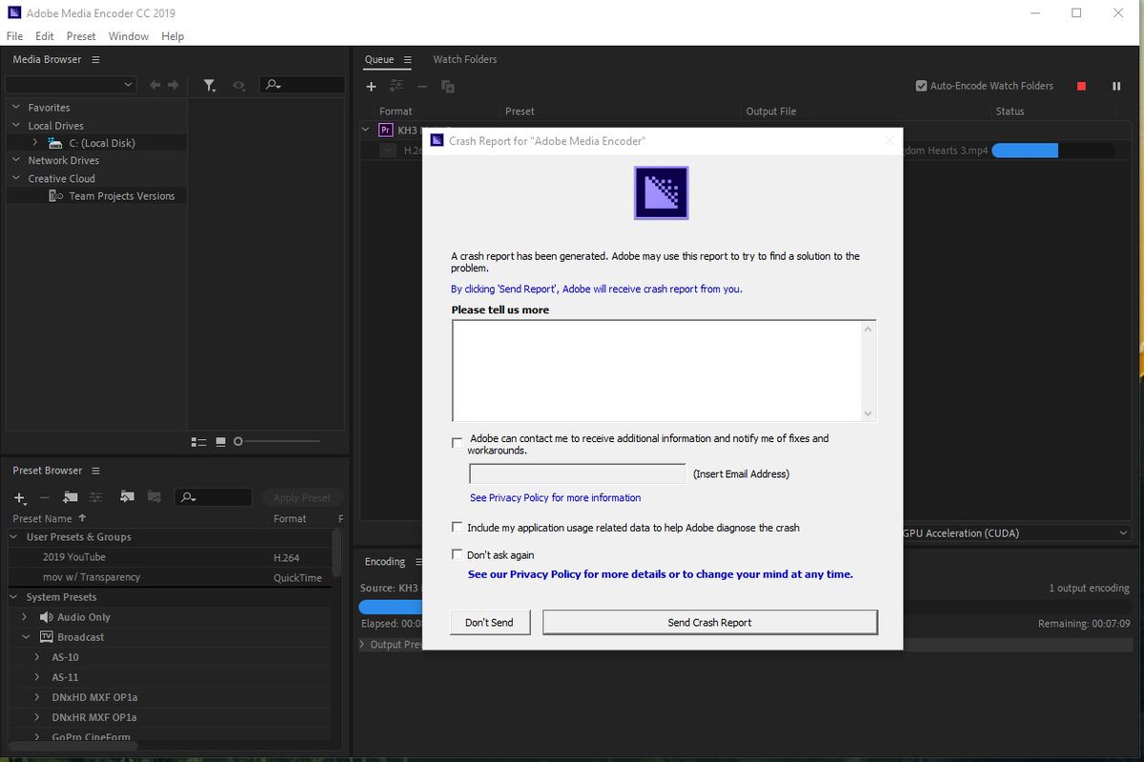Click the delete preset minus icon
This screenshot has height=762, width=1144.
click(45, 497)
